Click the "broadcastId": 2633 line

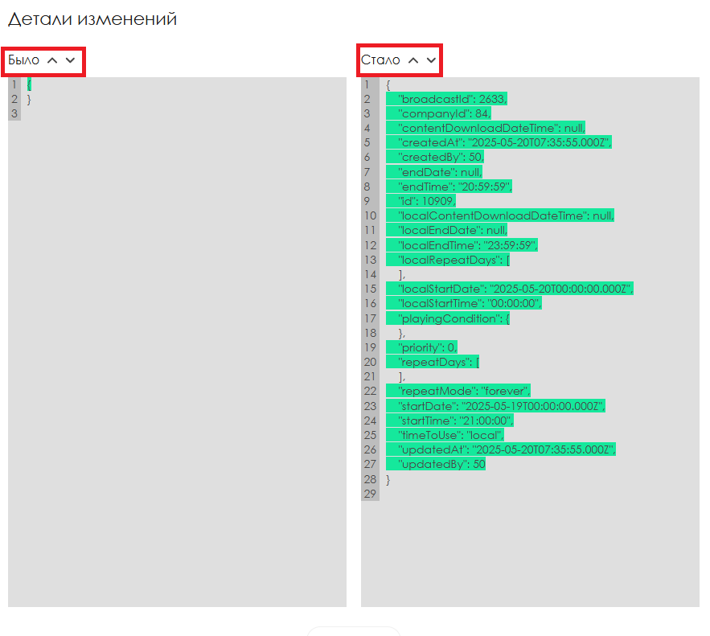pyautogui.click(x=453, y=99)
